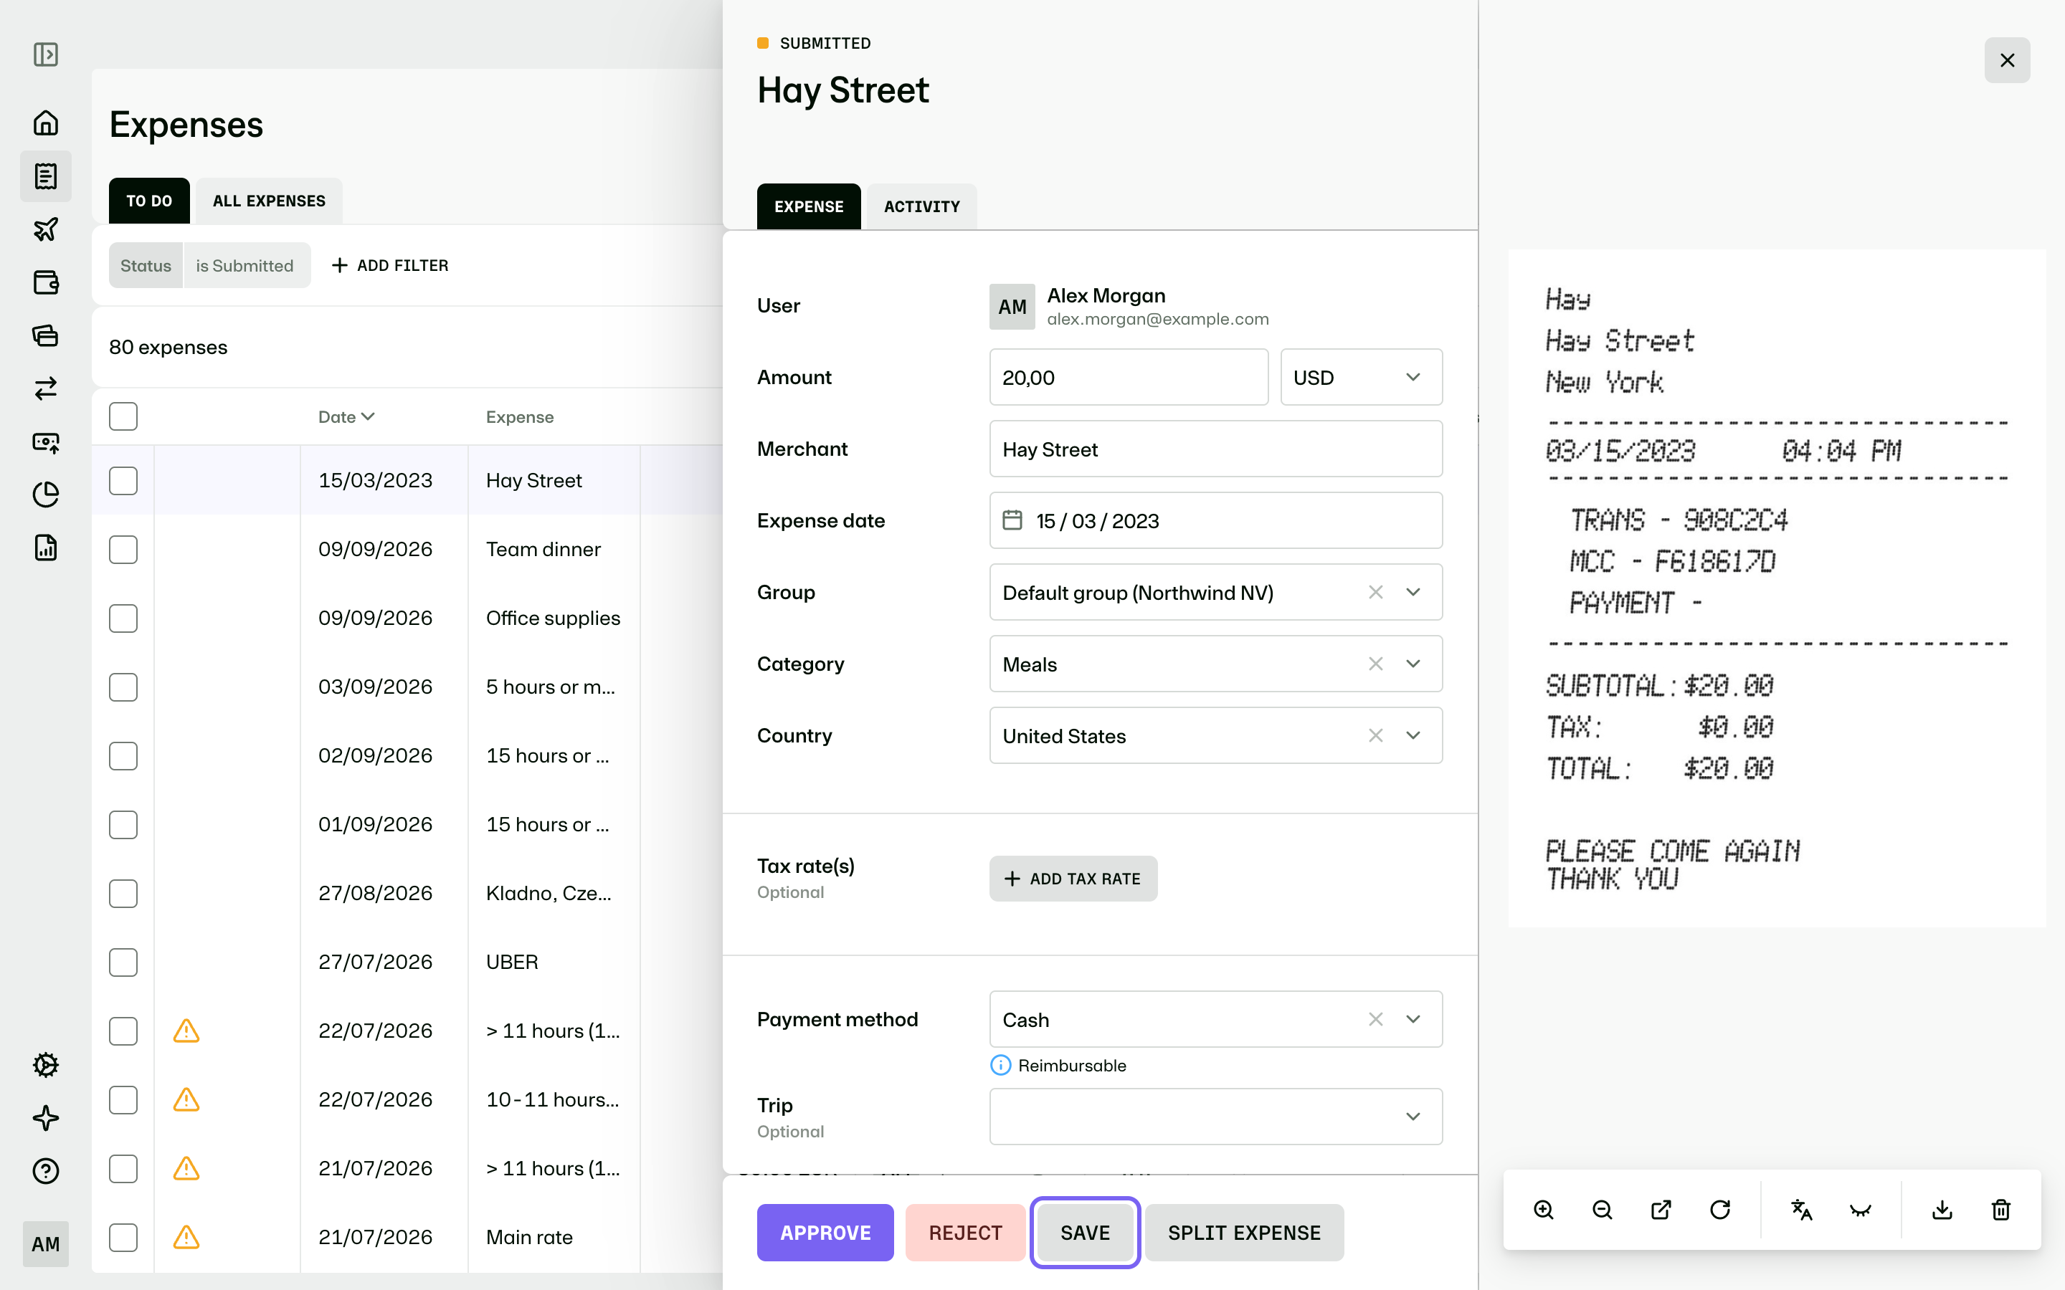Hide receipt with the closed-eye icon
This screenshot has width=2065, height=1290.
click(1860, 1210)
